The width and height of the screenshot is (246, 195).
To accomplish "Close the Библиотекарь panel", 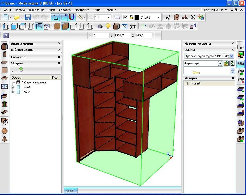I will [x=59, y=50].
